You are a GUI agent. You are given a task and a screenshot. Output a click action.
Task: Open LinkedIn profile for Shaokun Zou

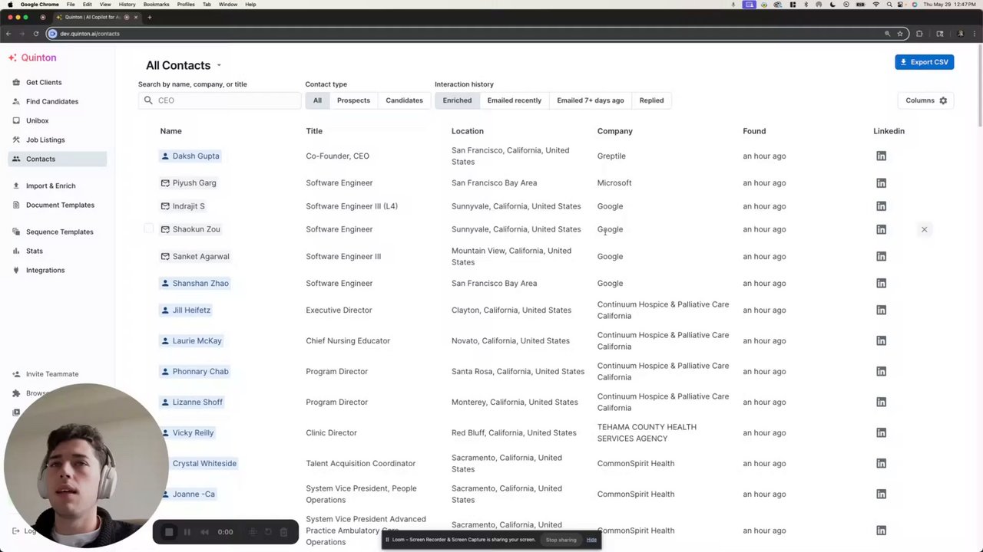881,229
